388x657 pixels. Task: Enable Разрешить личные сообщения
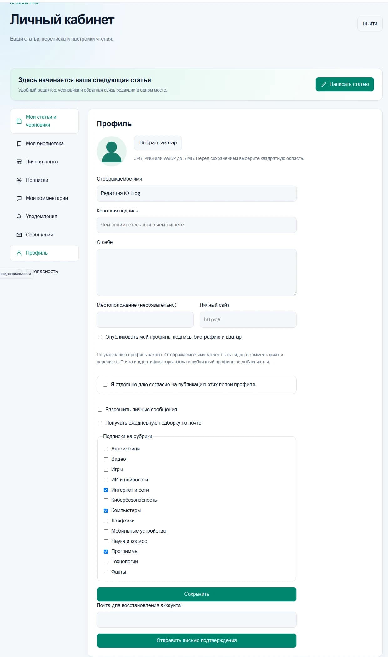100,410
